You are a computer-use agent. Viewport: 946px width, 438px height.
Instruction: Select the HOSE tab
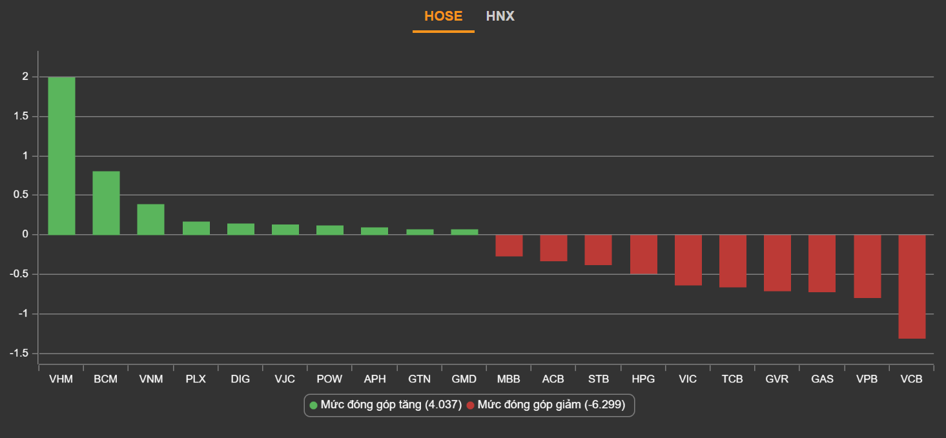[x=443, y=16]
